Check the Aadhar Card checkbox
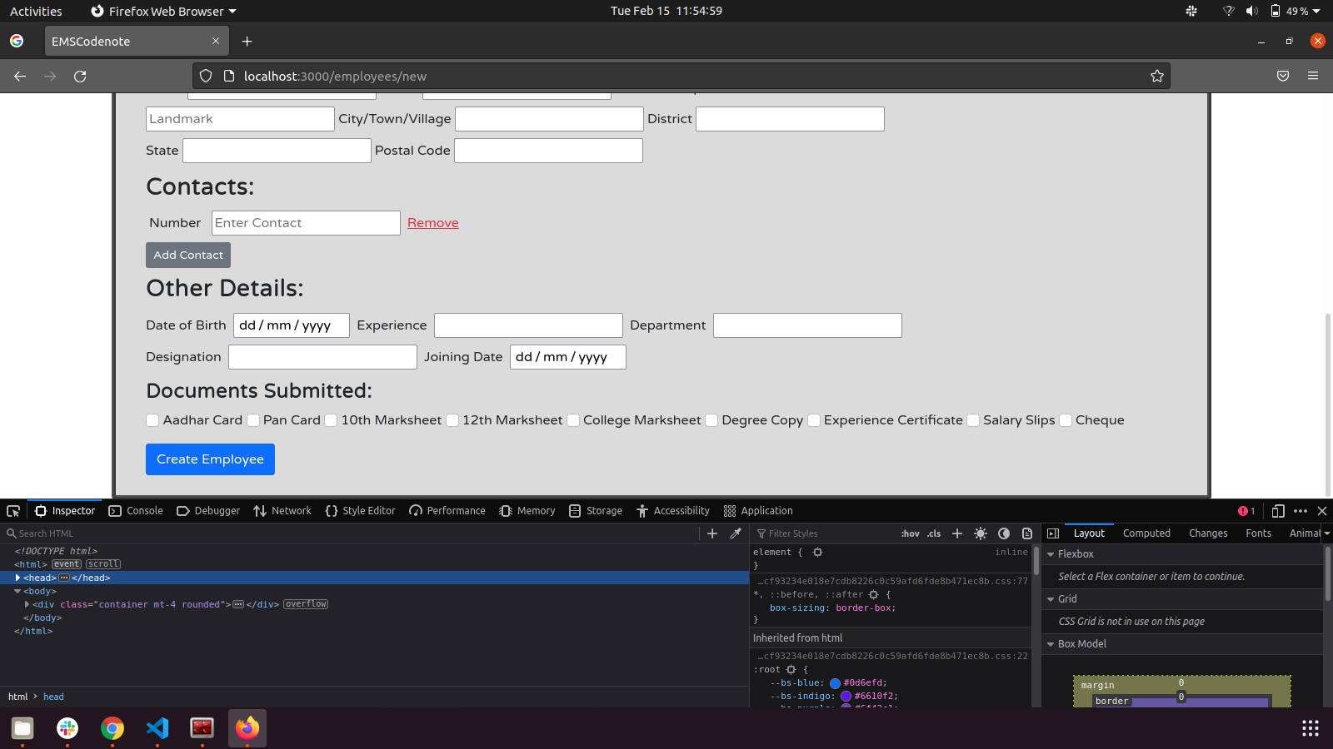This screenshot has height=749, width=1333. tap(152, 420)
